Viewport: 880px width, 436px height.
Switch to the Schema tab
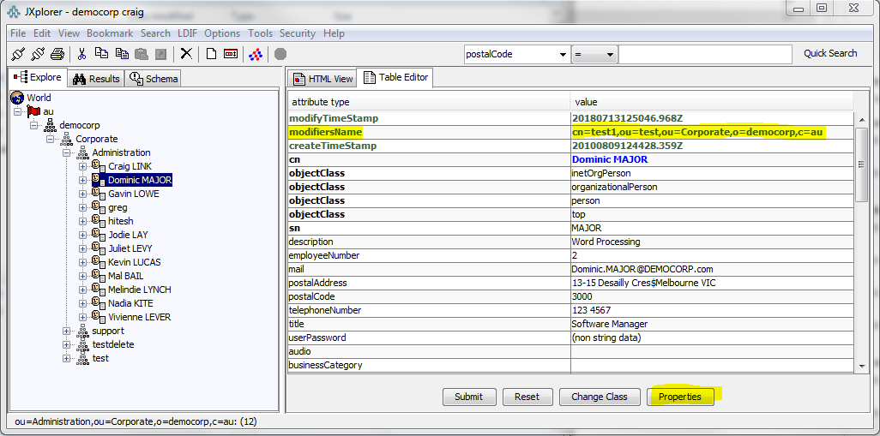click(x=154, y=79)
